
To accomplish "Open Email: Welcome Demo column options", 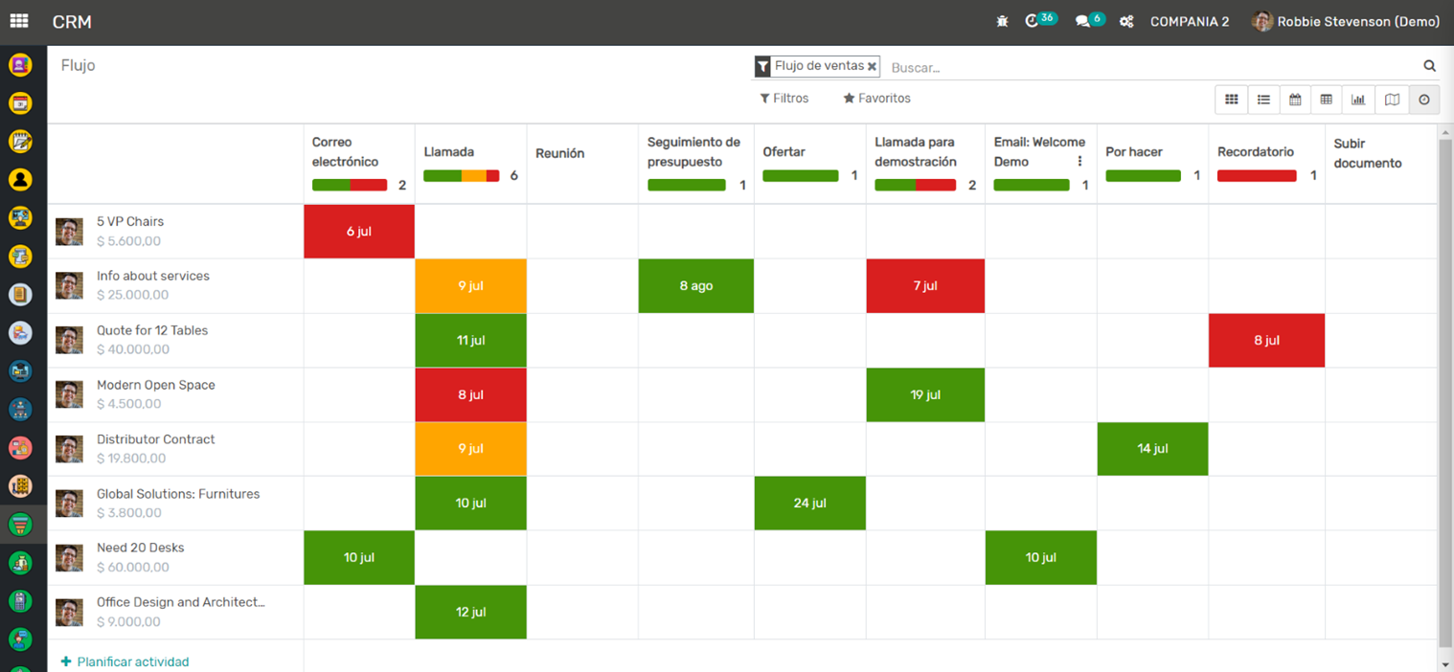I will (1079, 162).
